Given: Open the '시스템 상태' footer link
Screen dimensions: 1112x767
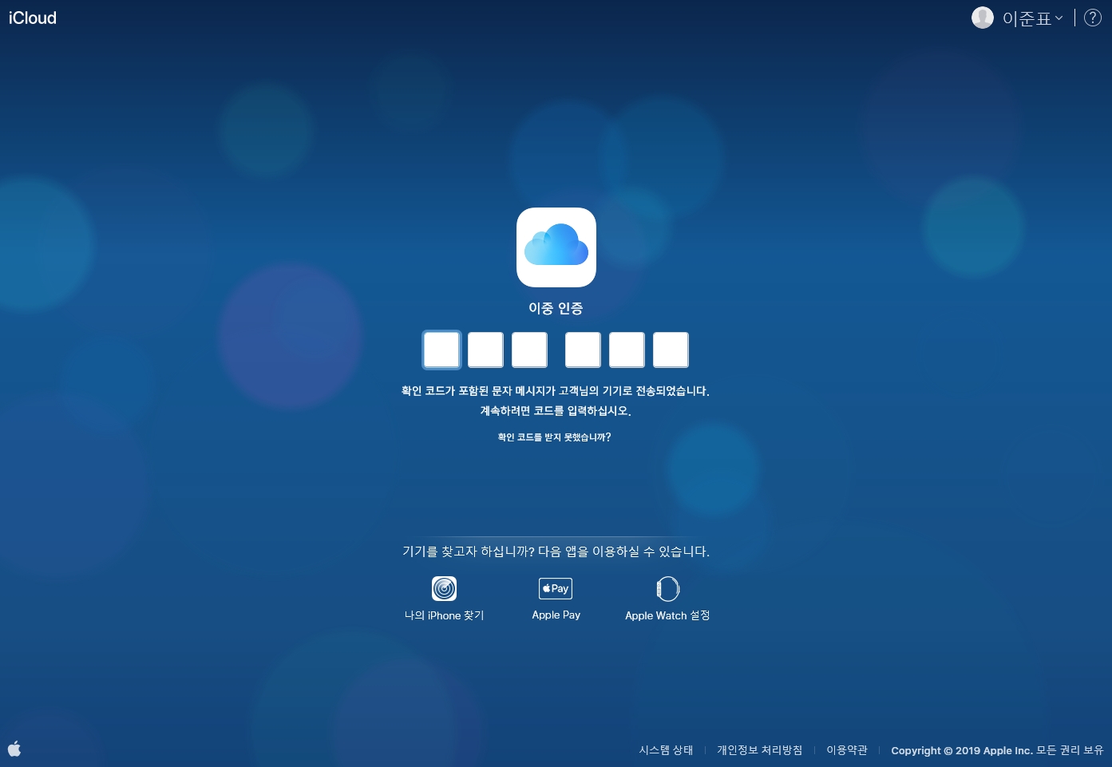Looking at the screenshot, I should pyautogui.click(x=666, y=750).
